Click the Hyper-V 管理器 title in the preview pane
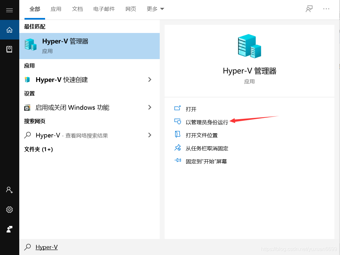This screenshot has width=340, height=255. [250, 71]
